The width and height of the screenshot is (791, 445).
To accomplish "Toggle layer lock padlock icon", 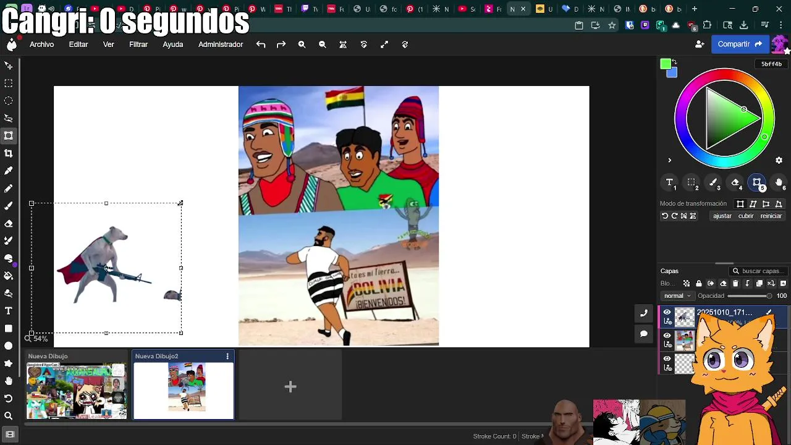I will click(699, 284).
